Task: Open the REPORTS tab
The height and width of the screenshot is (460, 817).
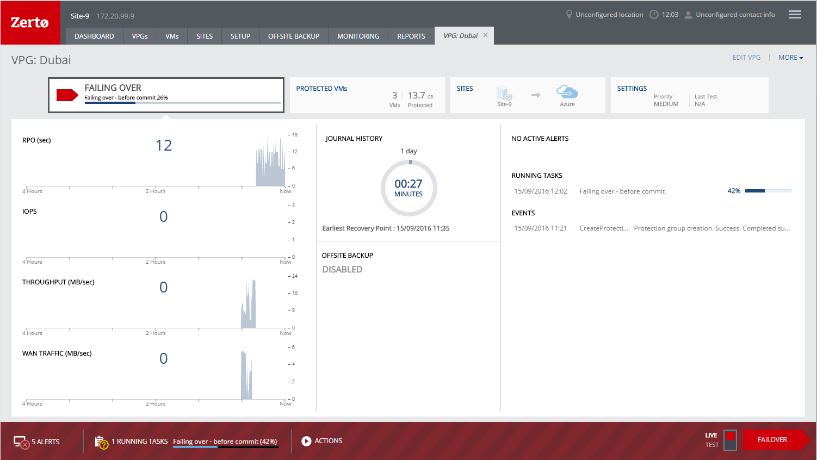Action: click(411, 36)
